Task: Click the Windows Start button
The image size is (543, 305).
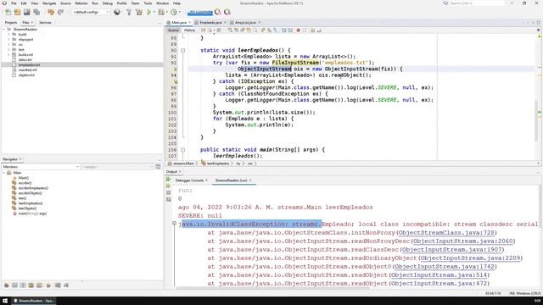Action: 5,301
